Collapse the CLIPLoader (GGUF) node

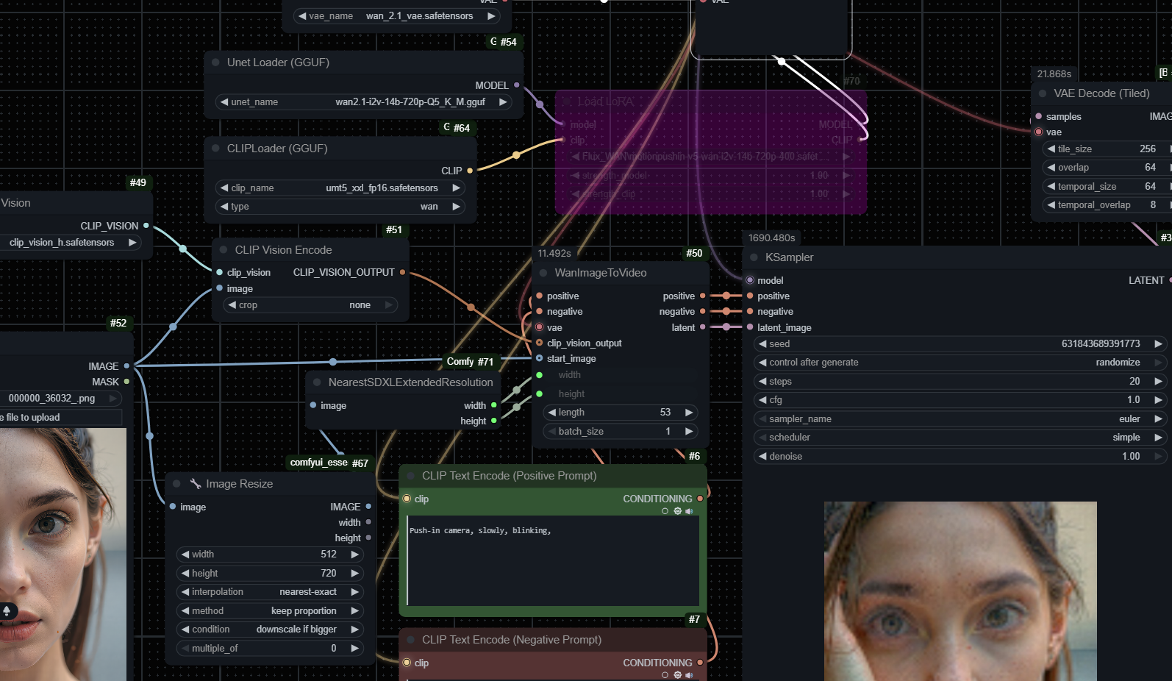coord(215,149)
